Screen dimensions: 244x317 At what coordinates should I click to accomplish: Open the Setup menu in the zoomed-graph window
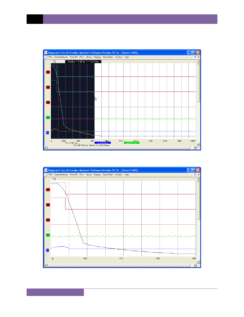coord(89,175)
